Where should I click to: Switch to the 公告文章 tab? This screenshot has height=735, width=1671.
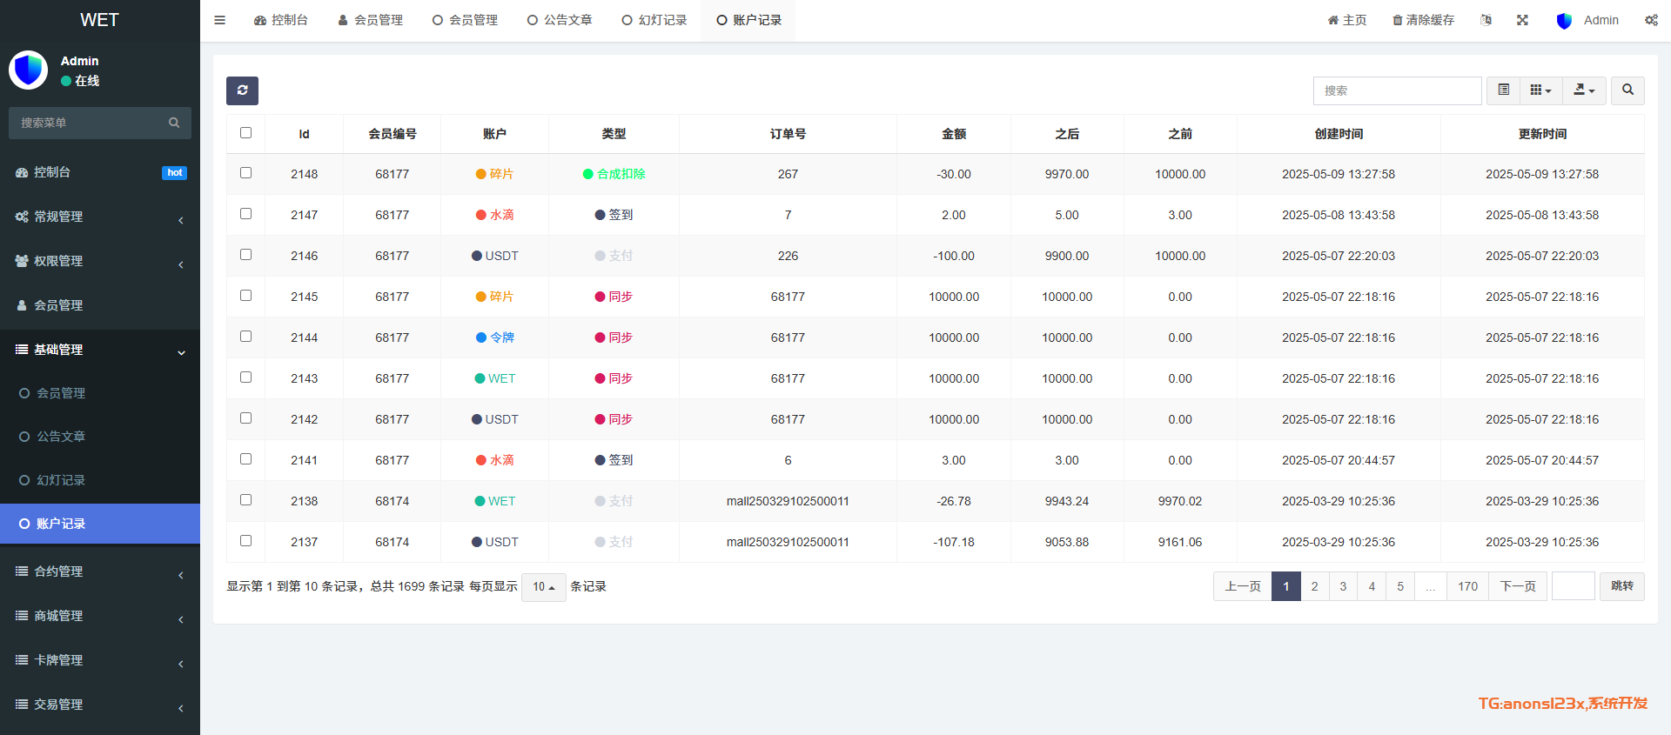[x=560, y=20]
